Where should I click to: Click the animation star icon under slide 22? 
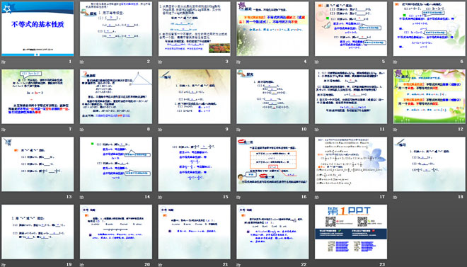coord(238,265)
